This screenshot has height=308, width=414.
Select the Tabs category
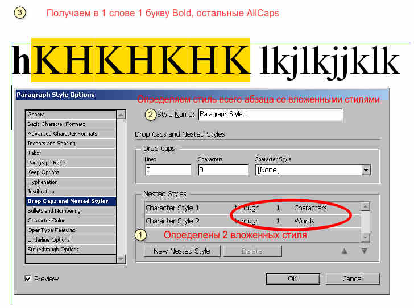71,153
